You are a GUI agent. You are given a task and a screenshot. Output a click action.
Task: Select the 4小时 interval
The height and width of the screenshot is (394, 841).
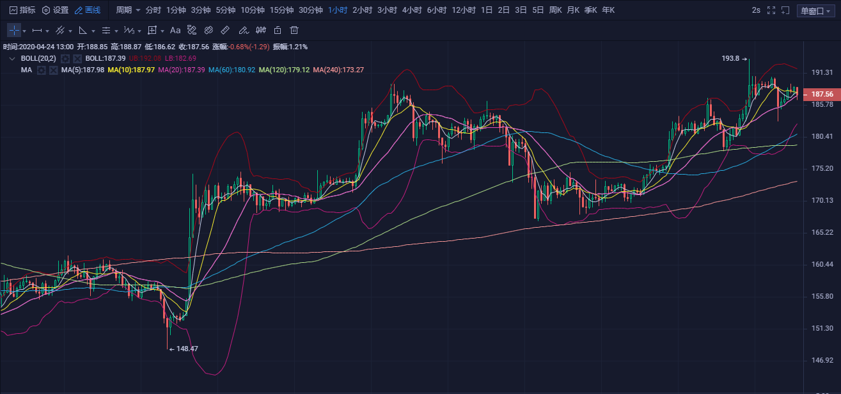[413, 10]
